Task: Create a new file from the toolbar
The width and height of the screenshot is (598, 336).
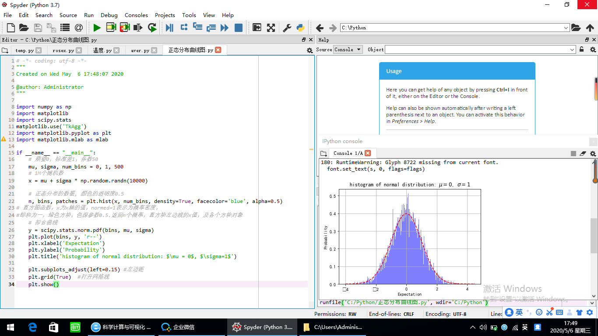Action: (x=11, y=28)
